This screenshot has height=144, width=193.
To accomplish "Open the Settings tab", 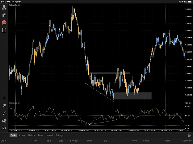I will coord(60,135).
